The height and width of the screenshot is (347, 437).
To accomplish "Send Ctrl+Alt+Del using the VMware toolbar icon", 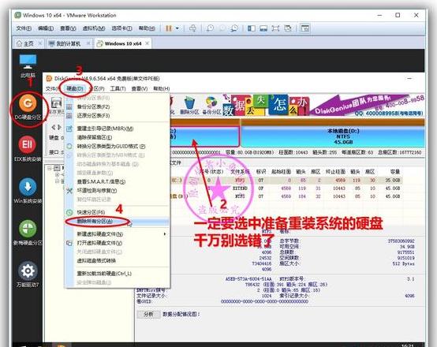I will click(x=192, y=28).
